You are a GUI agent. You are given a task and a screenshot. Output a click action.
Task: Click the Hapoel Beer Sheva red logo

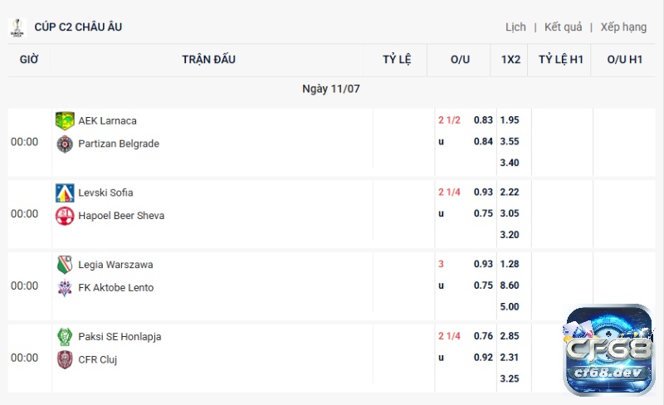(65, 216)
